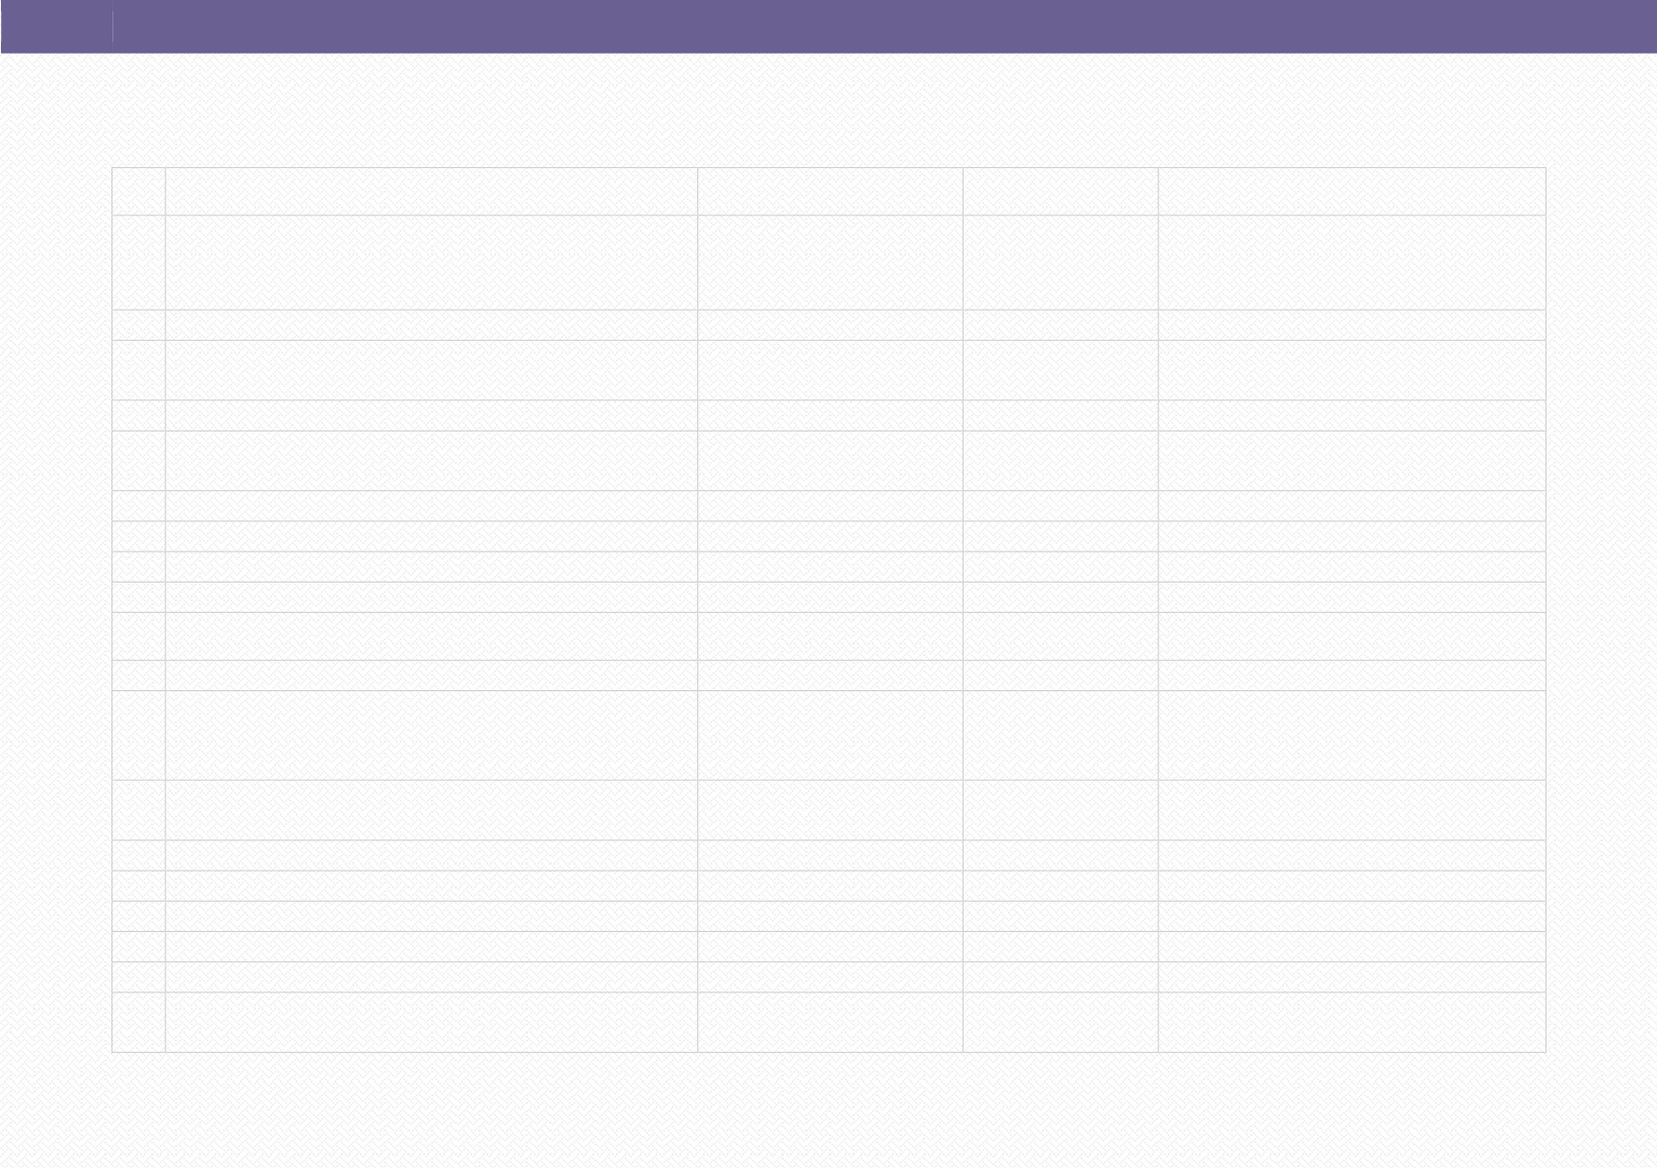Click the purple header banner
Viewport: 1657px width, 1168px height.
click(x=828, y=26)
